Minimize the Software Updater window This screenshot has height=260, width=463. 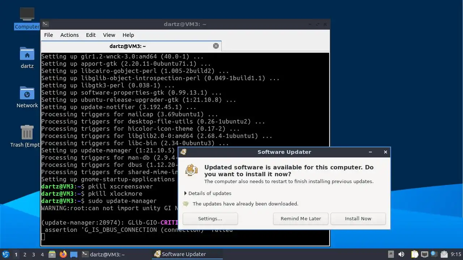pos(370,152)
